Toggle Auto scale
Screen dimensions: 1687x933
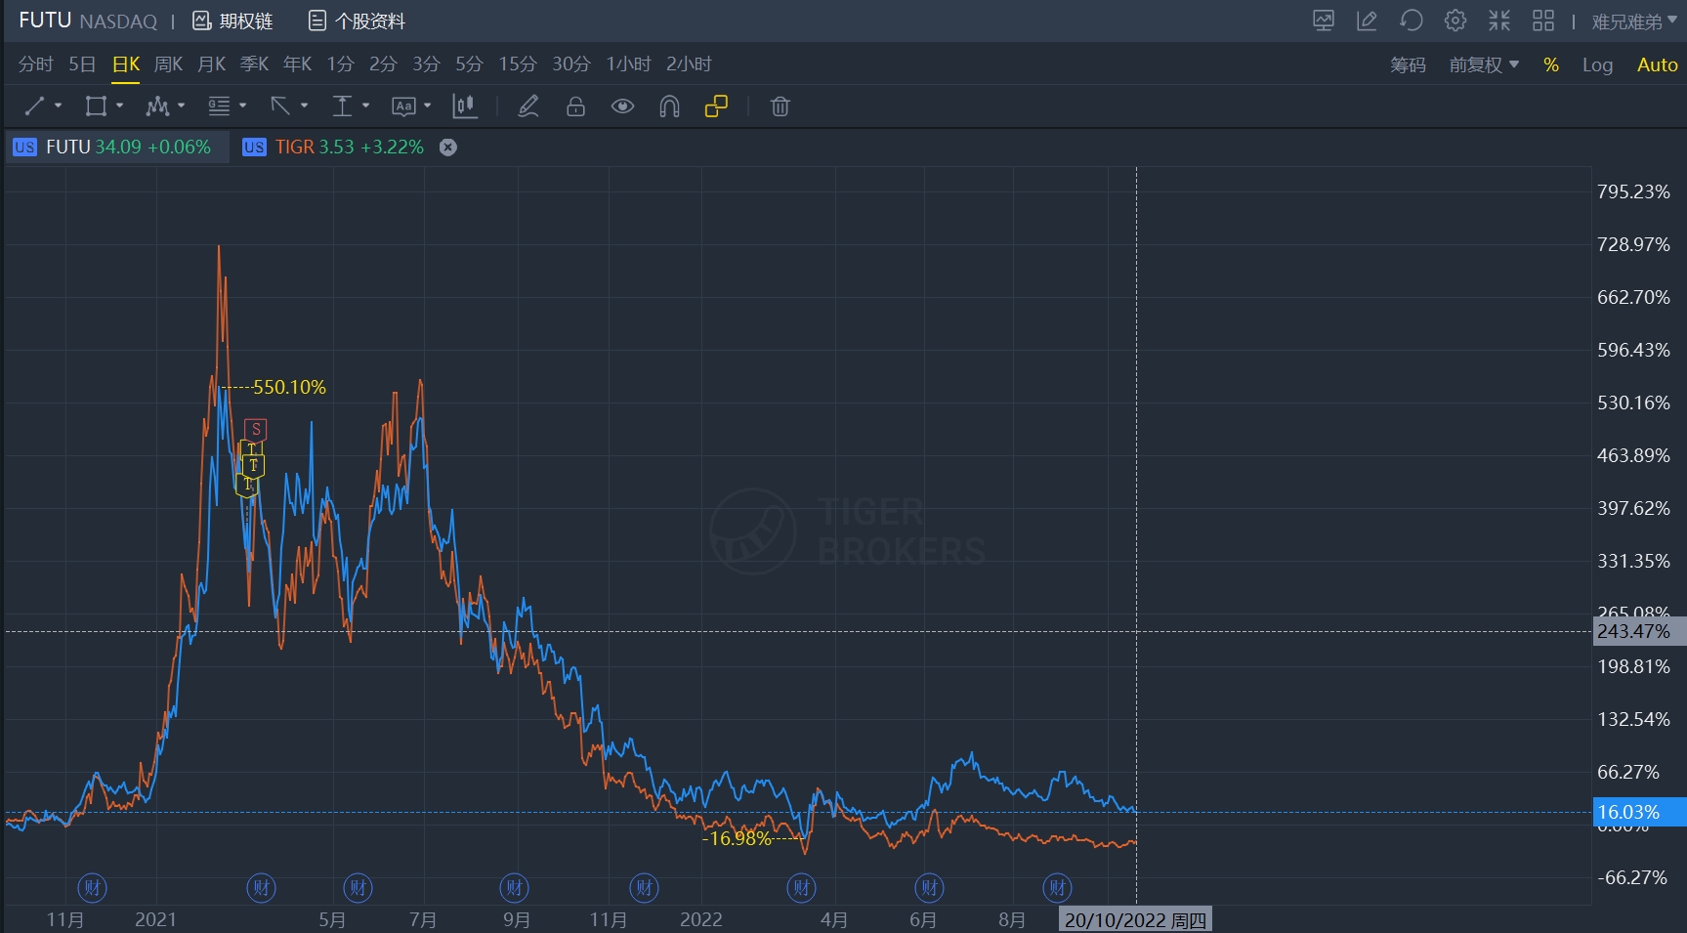[x=1658, y=64]
